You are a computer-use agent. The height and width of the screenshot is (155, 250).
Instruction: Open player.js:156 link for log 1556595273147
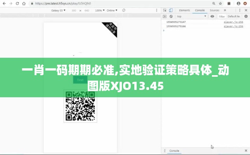[233, 22]
